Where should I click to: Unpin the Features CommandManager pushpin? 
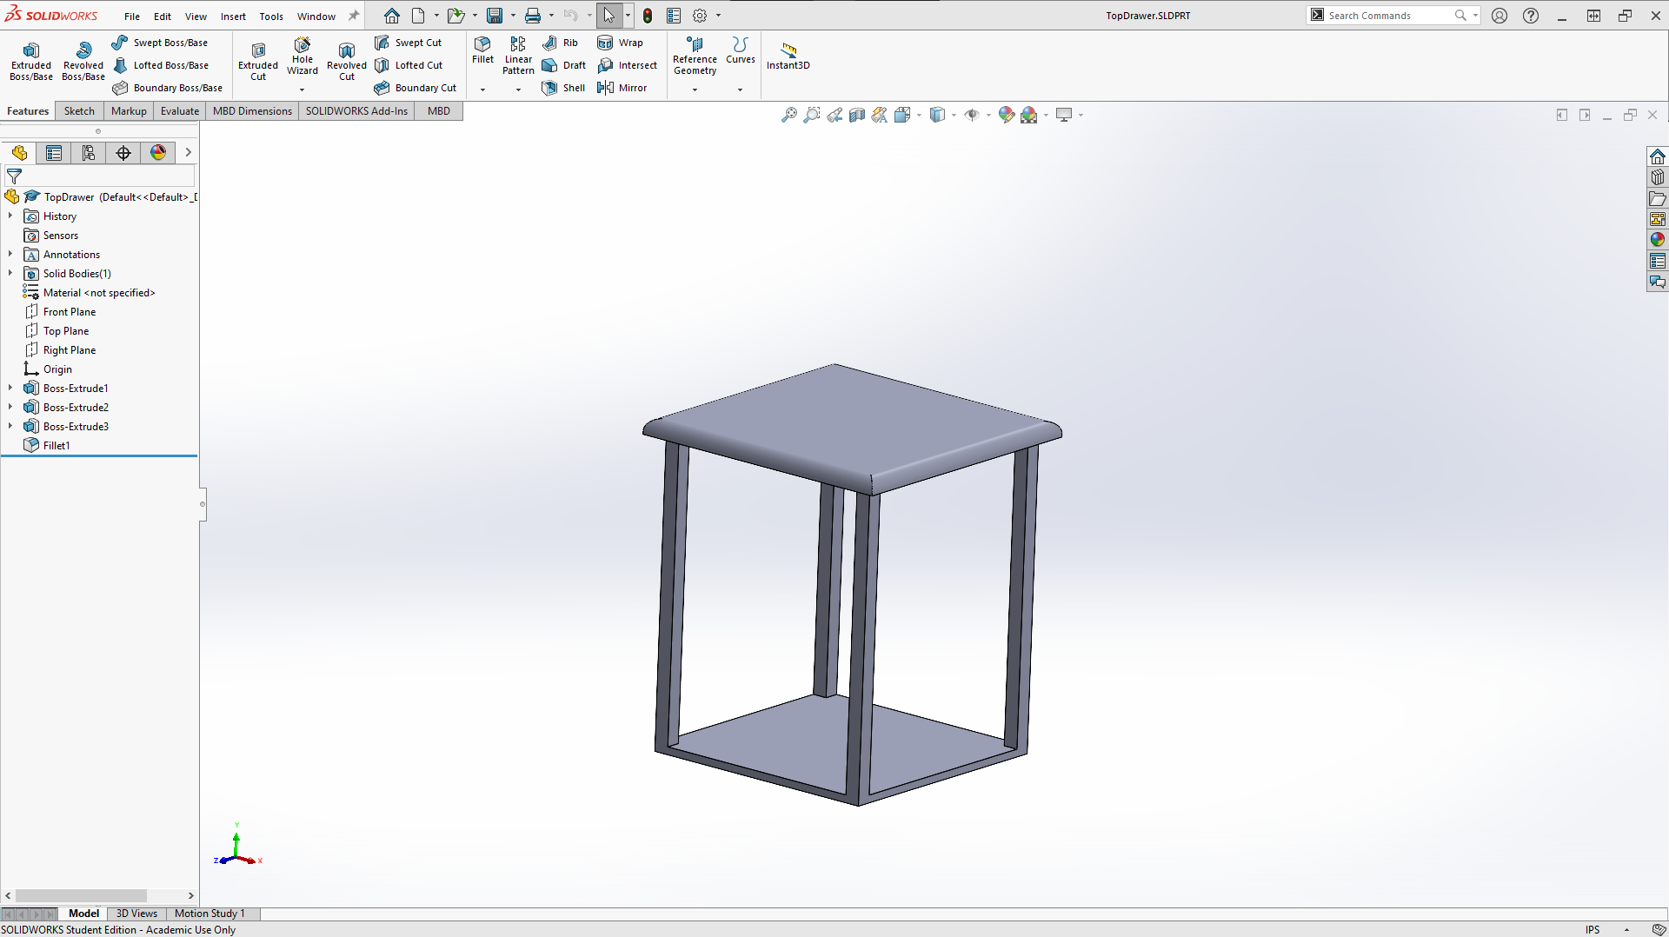(x=353, y=14)
